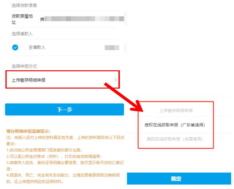This screenshot has width=234, height=189.
Task: Click the blurred address starting with 佛
Action: (x=82, y=19)
